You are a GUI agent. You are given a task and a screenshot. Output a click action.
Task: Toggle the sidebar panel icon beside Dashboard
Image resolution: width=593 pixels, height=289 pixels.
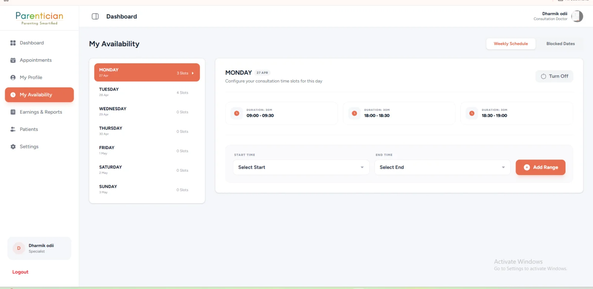95,16
